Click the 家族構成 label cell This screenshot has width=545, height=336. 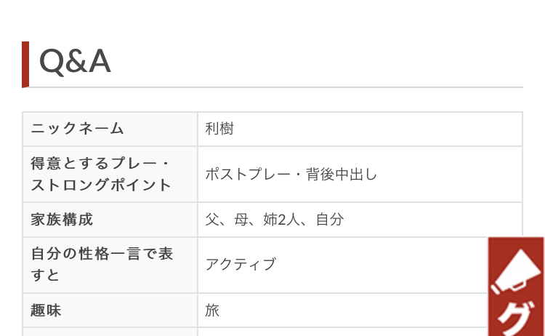(110, 220)
